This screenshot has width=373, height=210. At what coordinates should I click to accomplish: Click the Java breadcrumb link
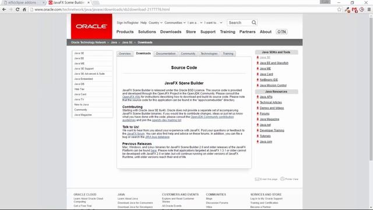114,43
